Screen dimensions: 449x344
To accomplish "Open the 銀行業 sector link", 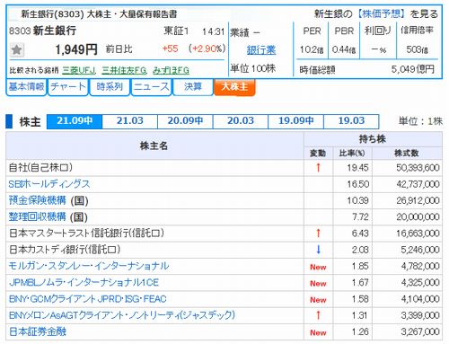I will tap(261, 50).
